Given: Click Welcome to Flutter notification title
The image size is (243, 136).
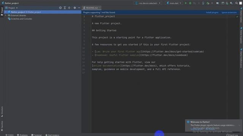Looking at the screenshot, I should pyautogui.click(x=200, y=122).
